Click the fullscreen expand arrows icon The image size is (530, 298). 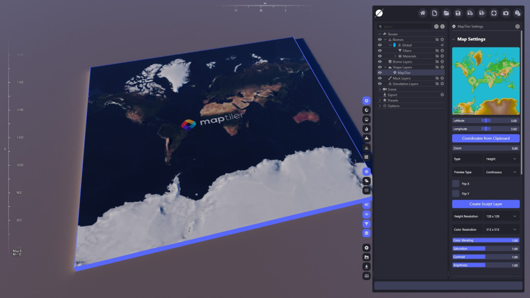494,13
